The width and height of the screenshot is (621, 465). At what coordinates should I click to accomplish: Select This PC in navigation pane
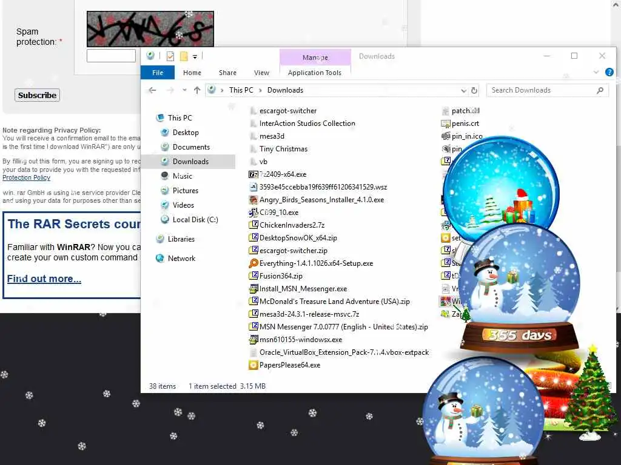(x=180, y=118)
